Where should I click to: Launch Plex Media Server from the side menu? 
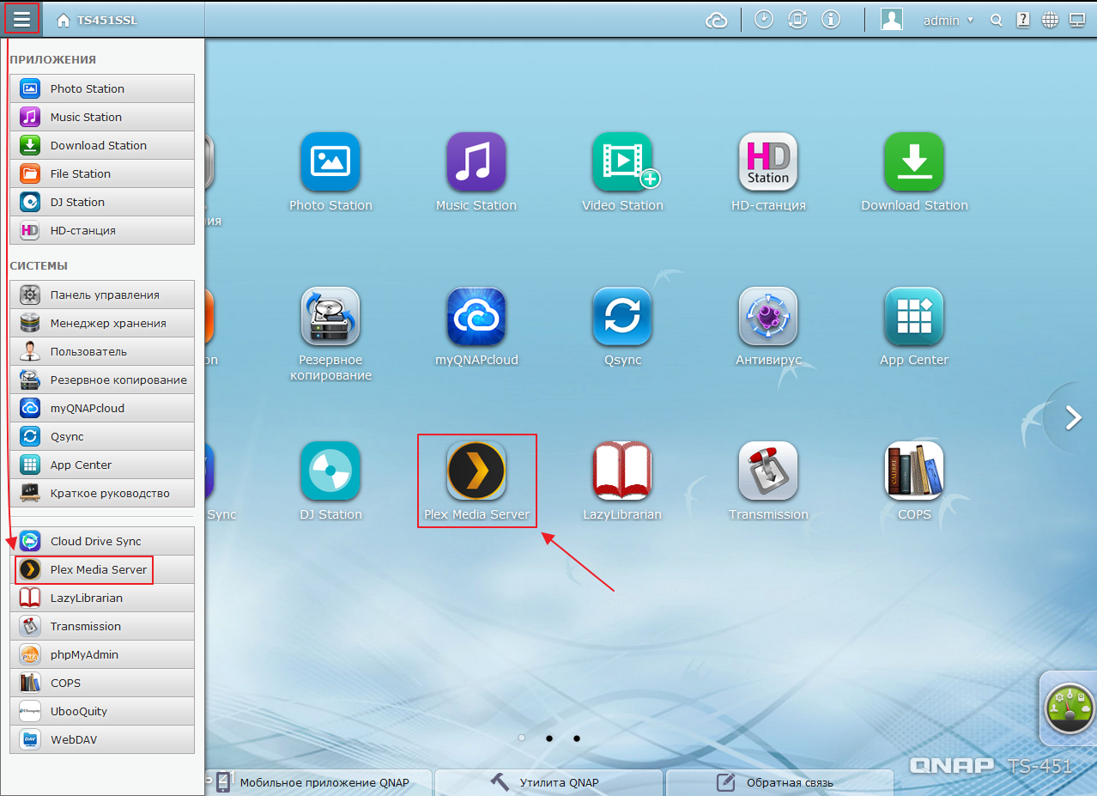(102, 569)
